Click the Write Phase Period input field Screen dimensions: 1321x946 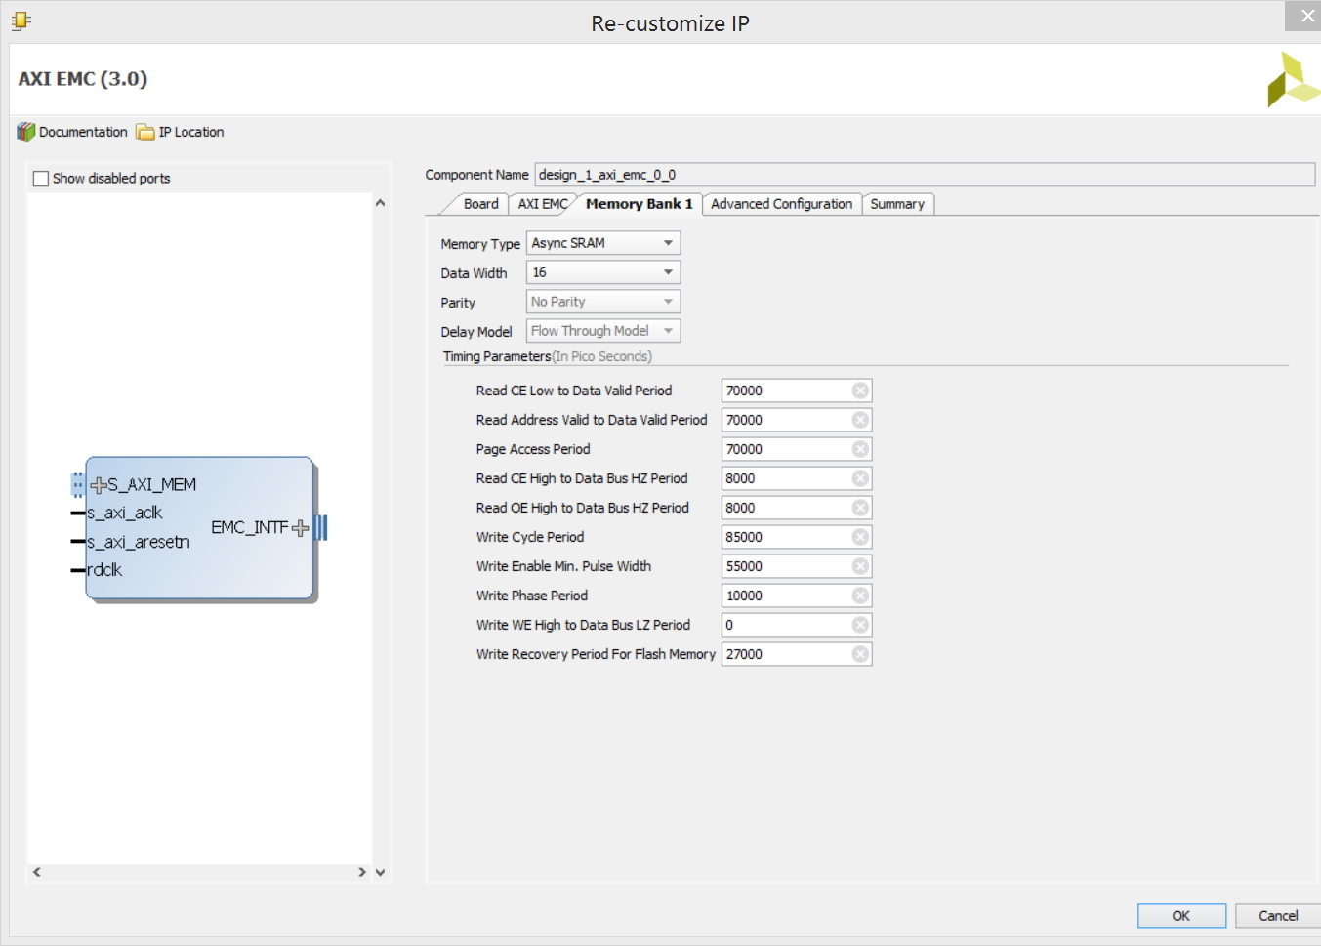[x=797, y=596]
